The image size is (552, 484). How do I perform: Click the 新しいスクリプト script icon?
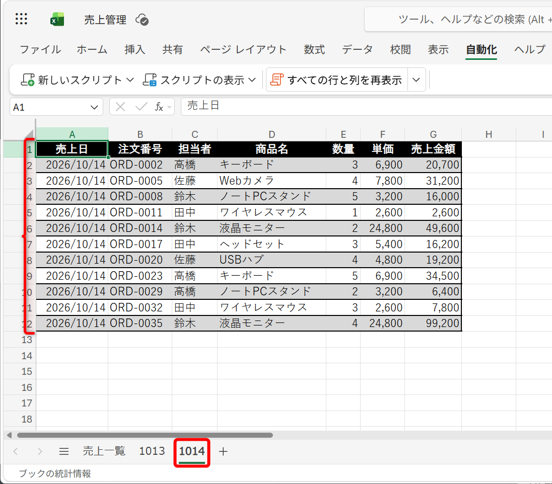coord(28,80)
